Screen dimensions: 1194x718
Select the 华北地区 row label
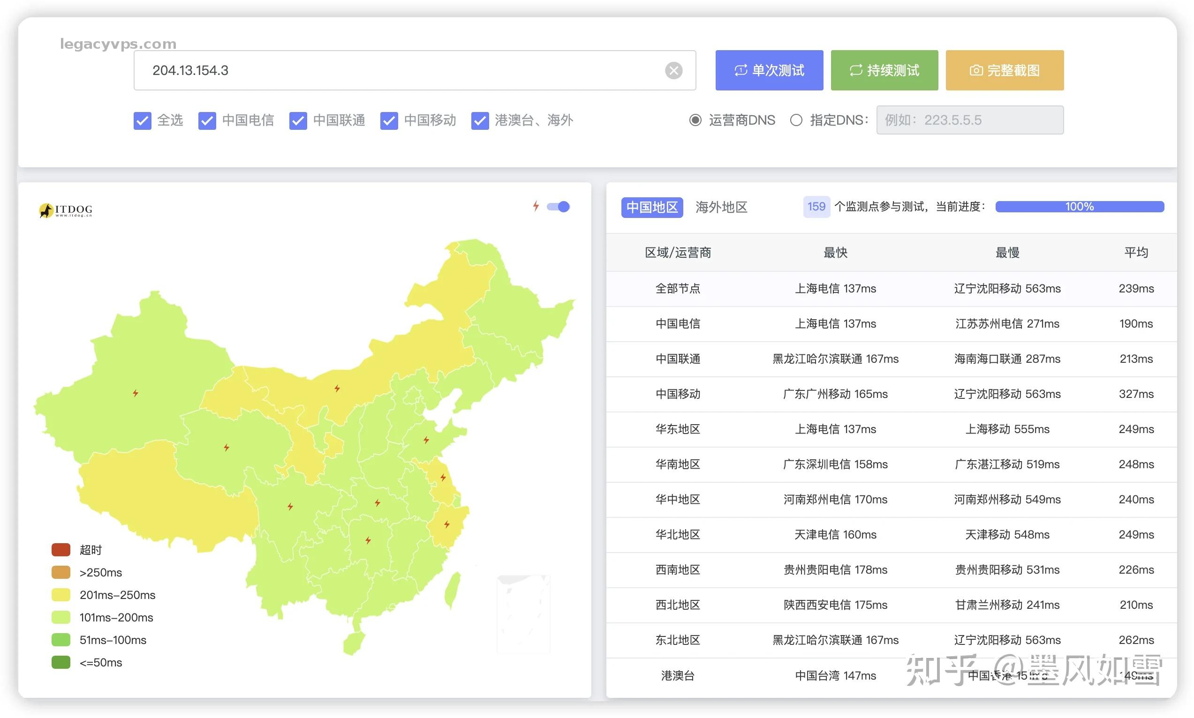pyautogui.click(x=678, y=535)
